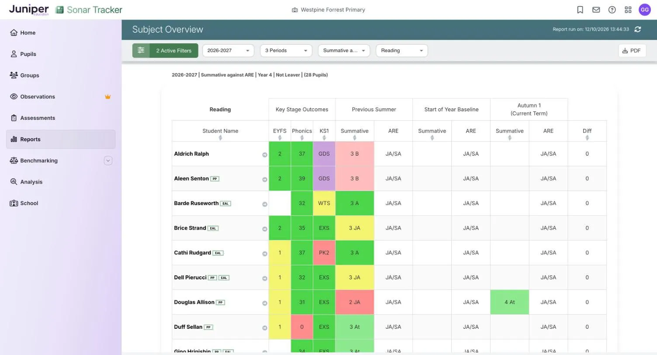Open the apps grid icon
The height and width of the screenshot is (355, 657).
(x=628, y=10)
